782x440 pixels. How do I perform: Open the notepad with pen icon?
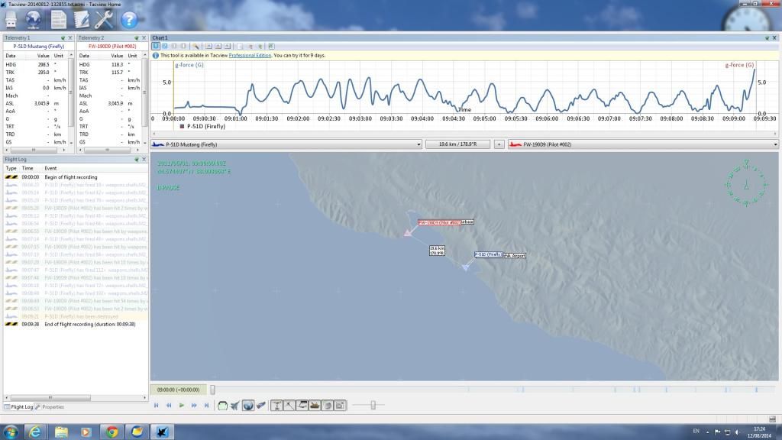click(81, 19)
